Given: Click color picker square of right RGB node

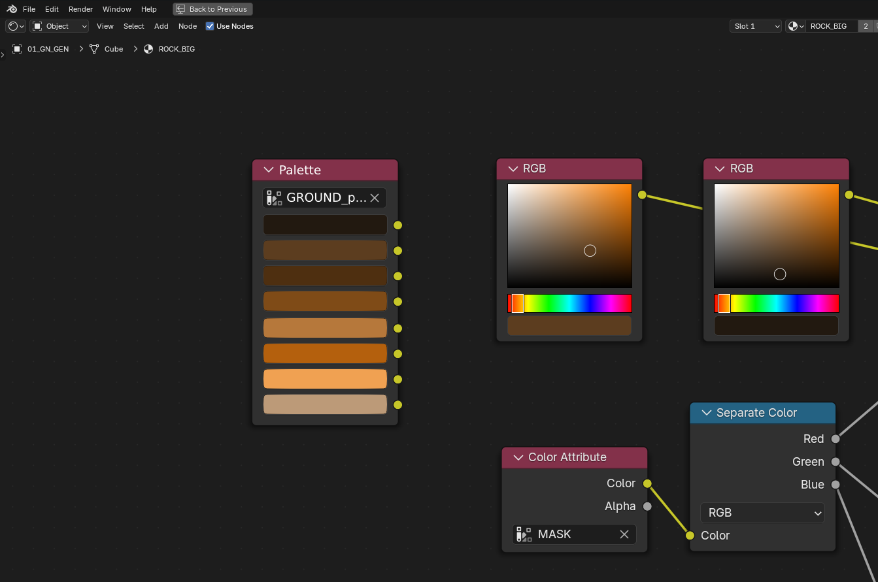Looking at the screenshot, I should click(776, 236).
